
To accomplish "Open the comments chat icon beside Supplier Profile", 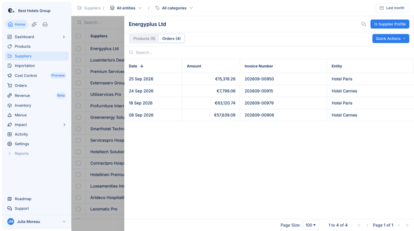I will click(363, 24).
